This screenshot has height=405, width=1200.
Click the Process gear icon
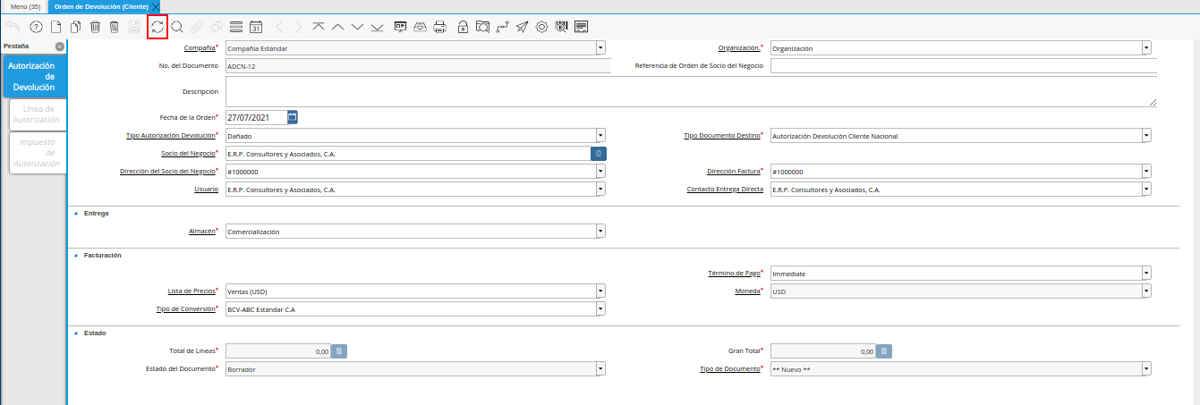541,27
